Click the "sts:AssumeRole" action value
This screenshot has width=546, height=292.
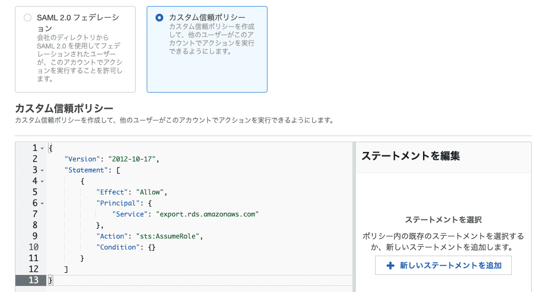pos(170,236)
